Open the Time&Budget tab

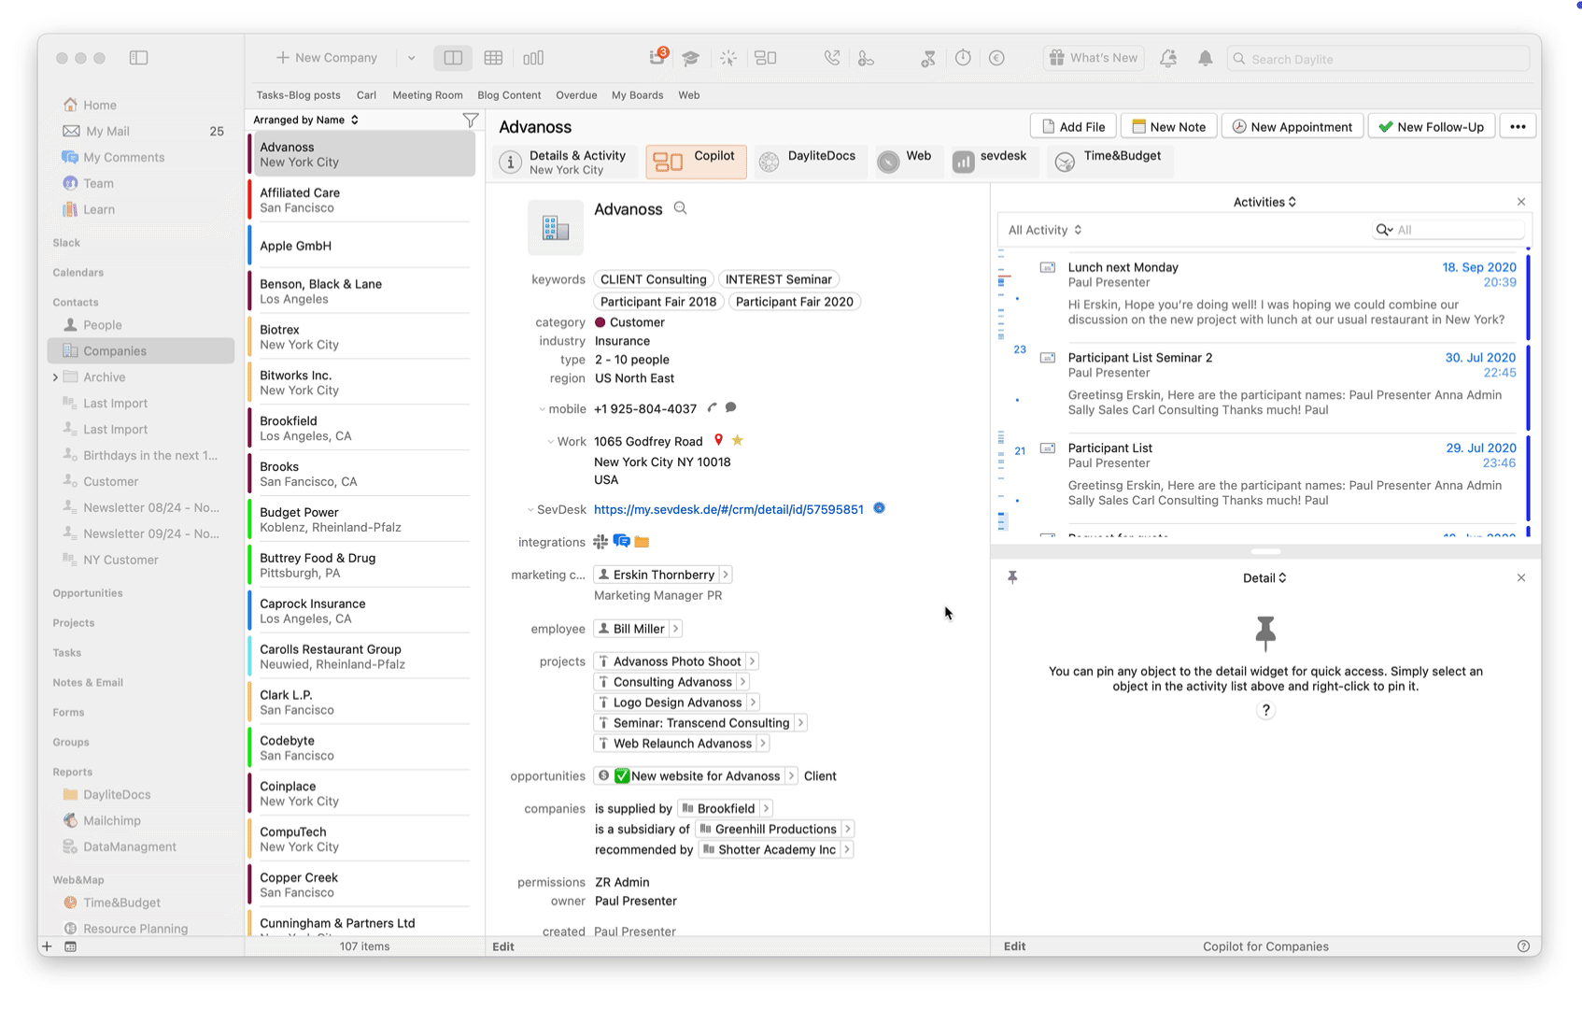coord(1108,162)
